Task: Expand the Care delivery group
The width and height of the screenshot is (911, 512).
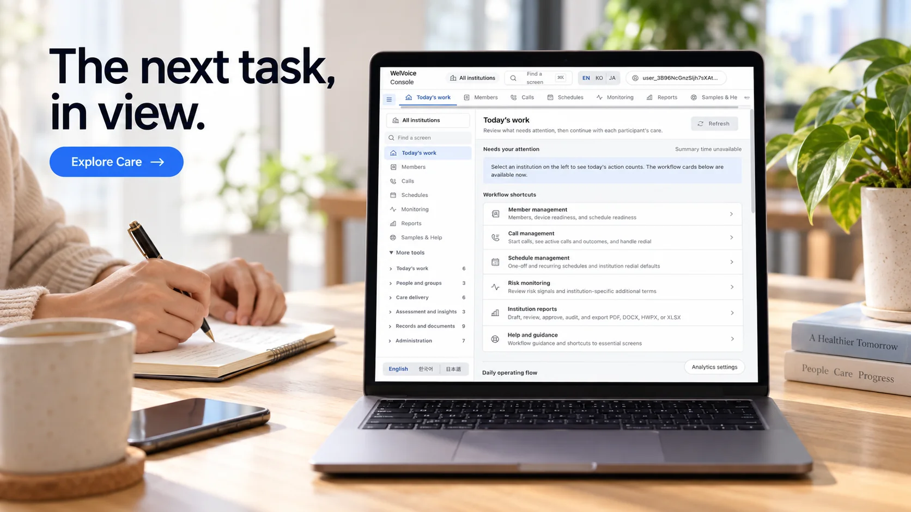Action: click(x=427, y=298)
